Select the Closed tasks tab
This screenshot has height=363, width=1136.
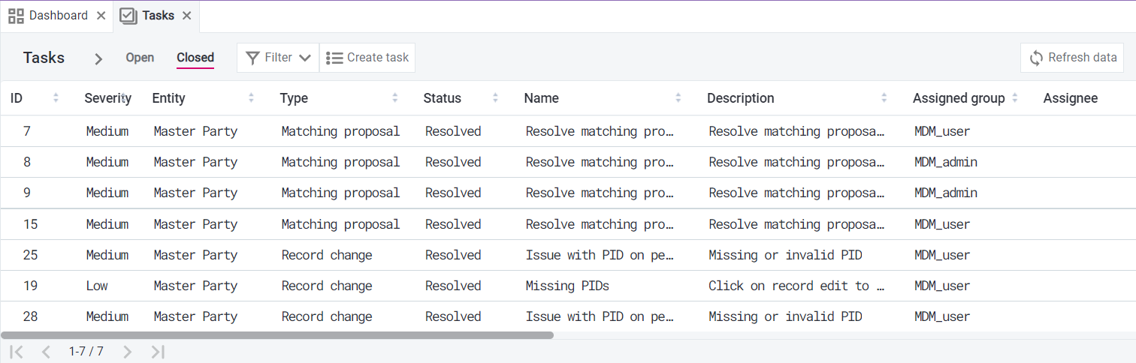(x=195, y=58)
